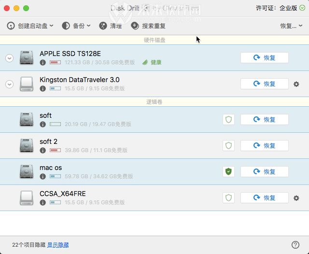The height and width of the screenshot is (254, 309).
Task: Click the Kingston DataTraveler drive icon
Action: coord(27,84)
